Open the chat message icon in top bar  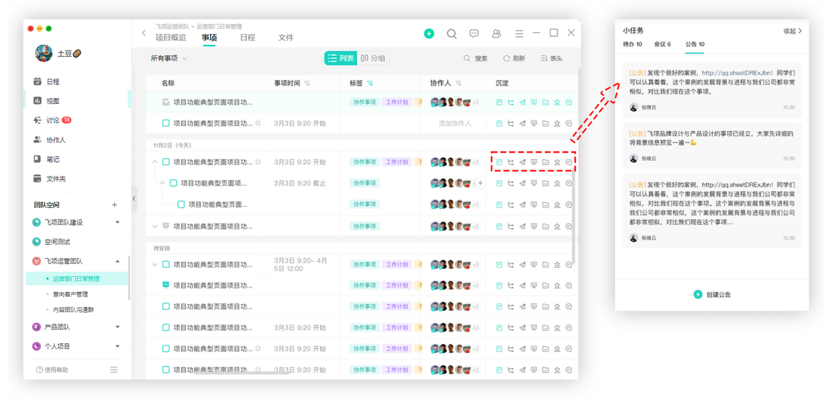(474, 34)
